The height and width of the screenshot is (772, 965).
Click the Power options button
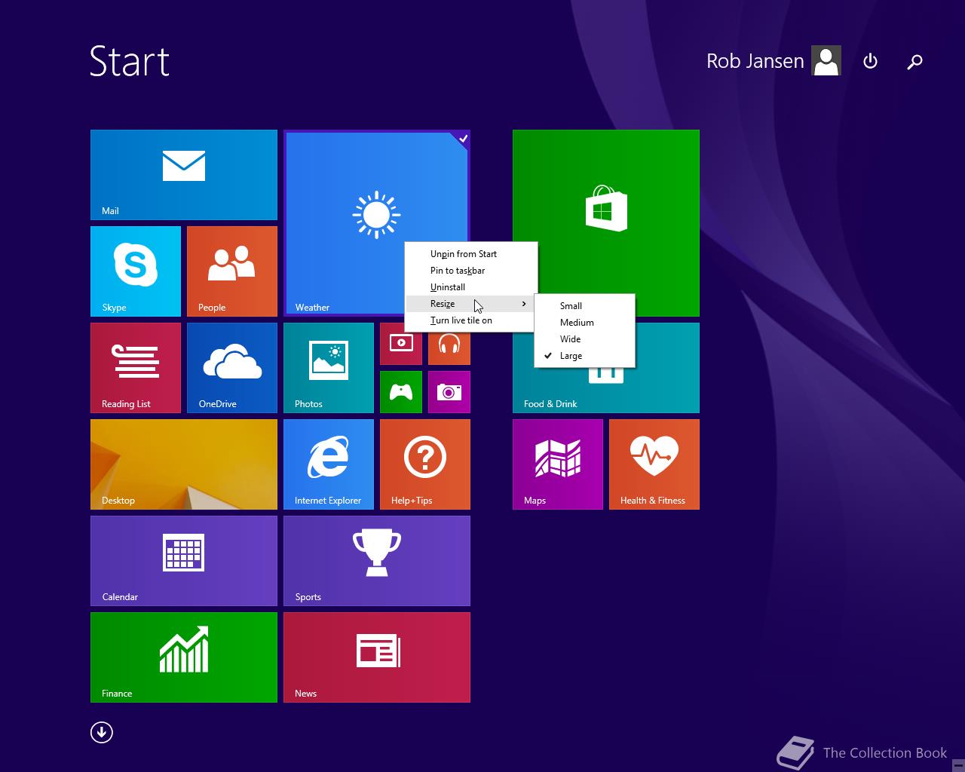870,61
